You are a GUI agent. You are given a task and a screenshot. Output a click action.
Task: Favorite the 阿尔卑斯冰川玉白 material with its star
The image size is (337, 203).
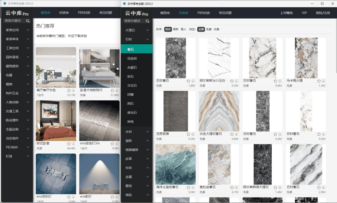pyautogui.click(x=232, y=81)
